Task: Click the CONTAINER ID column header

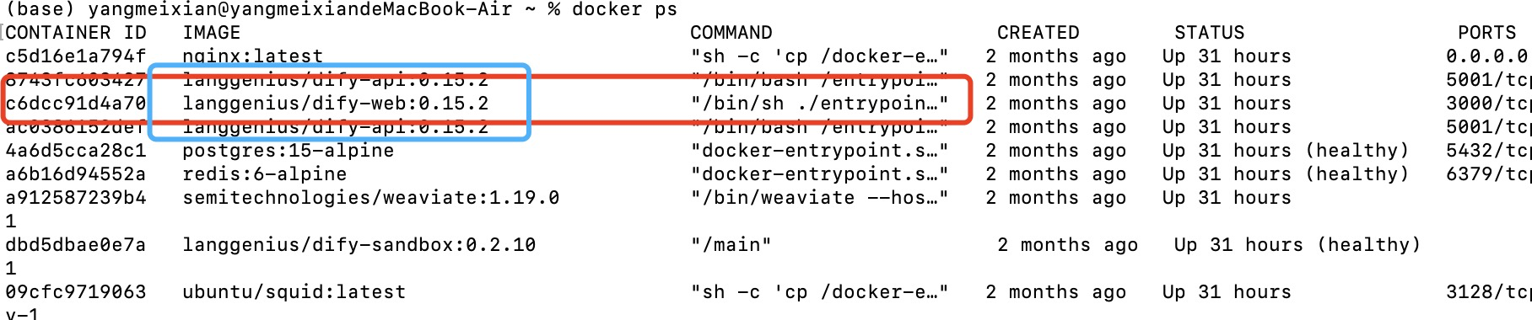Action: (76, 33)
